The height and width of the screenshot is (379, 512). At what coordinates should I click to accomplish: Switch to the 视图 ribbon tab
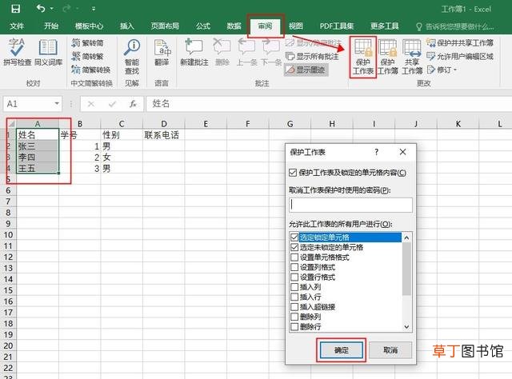(296, 26)
